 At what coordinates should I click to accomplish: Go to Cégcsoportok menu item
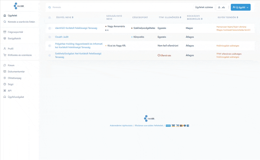[x=15, y=32]
